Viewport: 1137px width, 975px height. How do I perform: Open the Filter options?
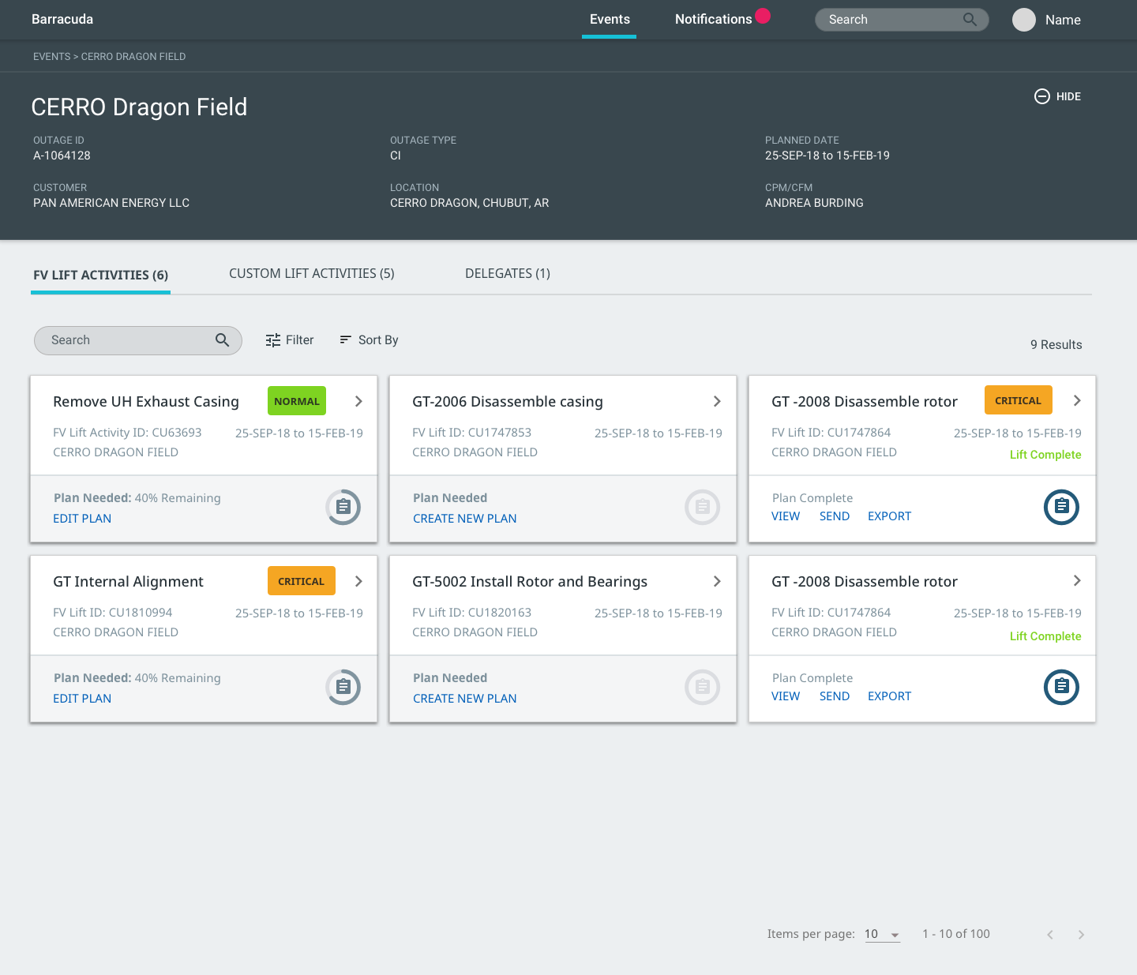(x=290, y=340)
